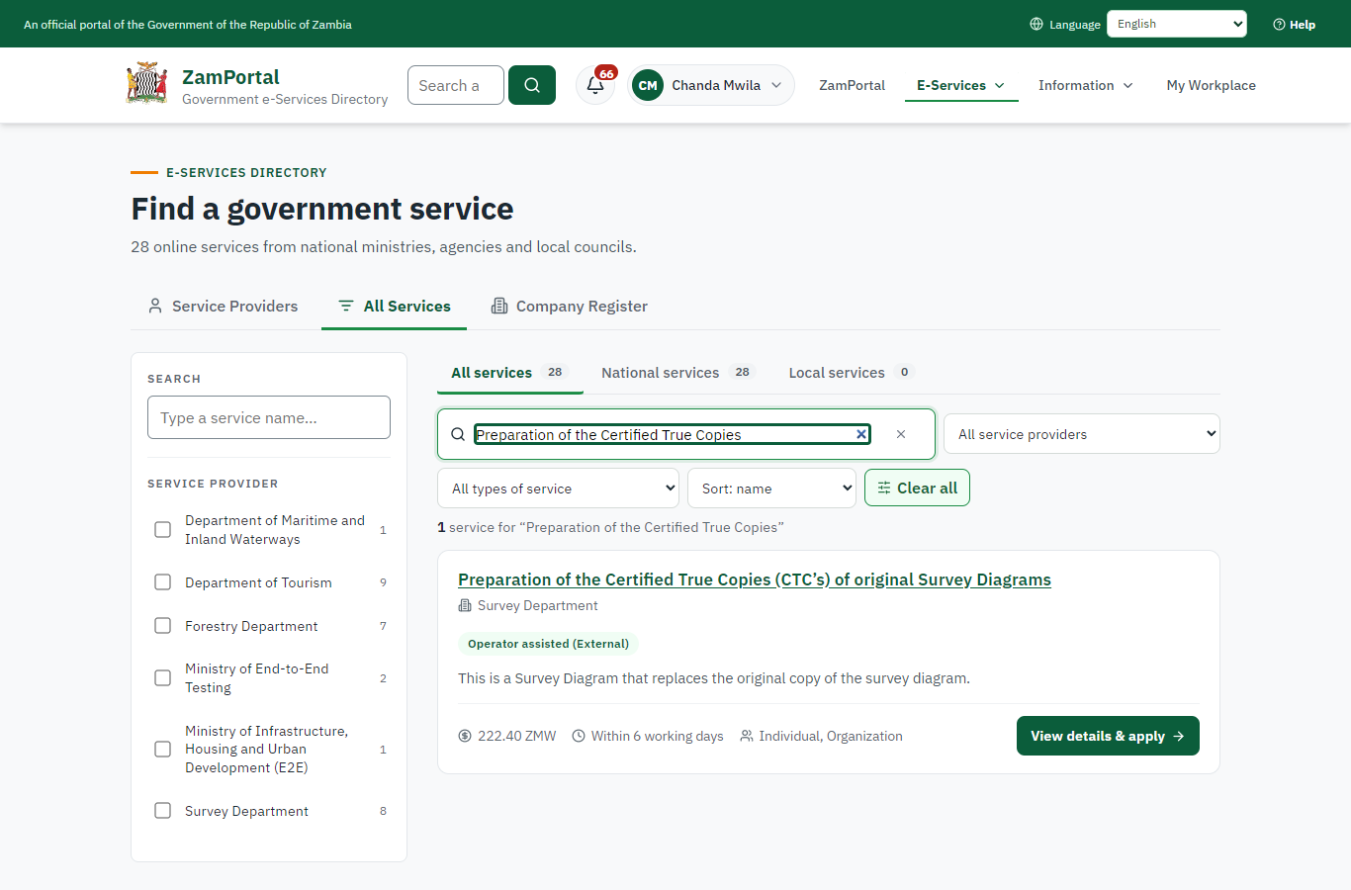The image size is (1351, 890).
Task: Open the Certified True Copies service link
Action: 755,579
